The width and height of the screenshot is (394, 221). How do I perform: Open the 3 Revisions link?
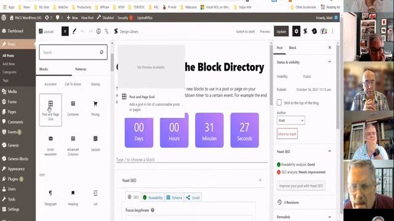(x=288, y=203)
